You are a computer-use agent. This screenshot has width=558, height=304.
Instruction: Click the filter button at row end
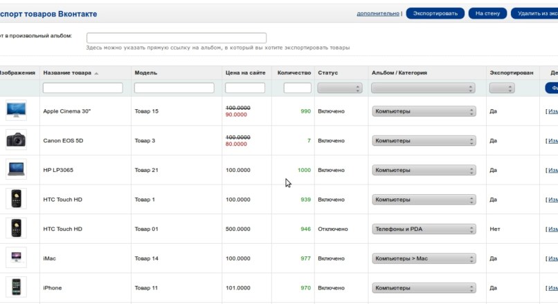552,88
